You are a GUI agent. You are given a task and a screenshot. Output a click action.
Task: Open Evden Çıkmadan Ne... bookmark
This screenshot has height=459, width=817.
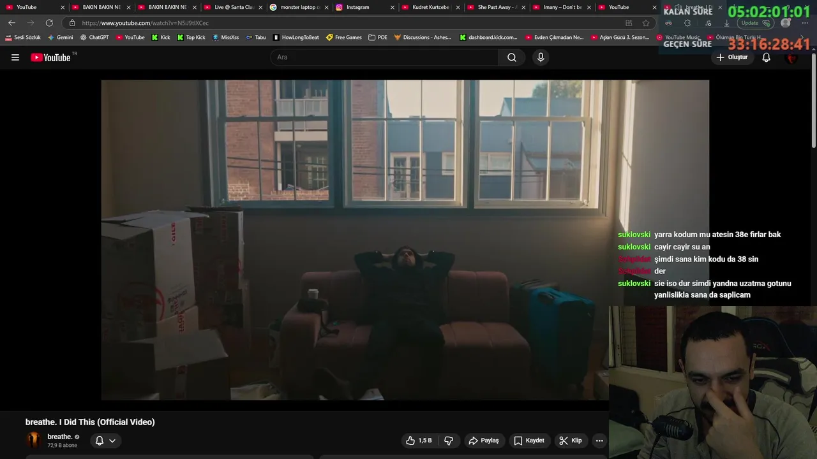tap(554, 38)
